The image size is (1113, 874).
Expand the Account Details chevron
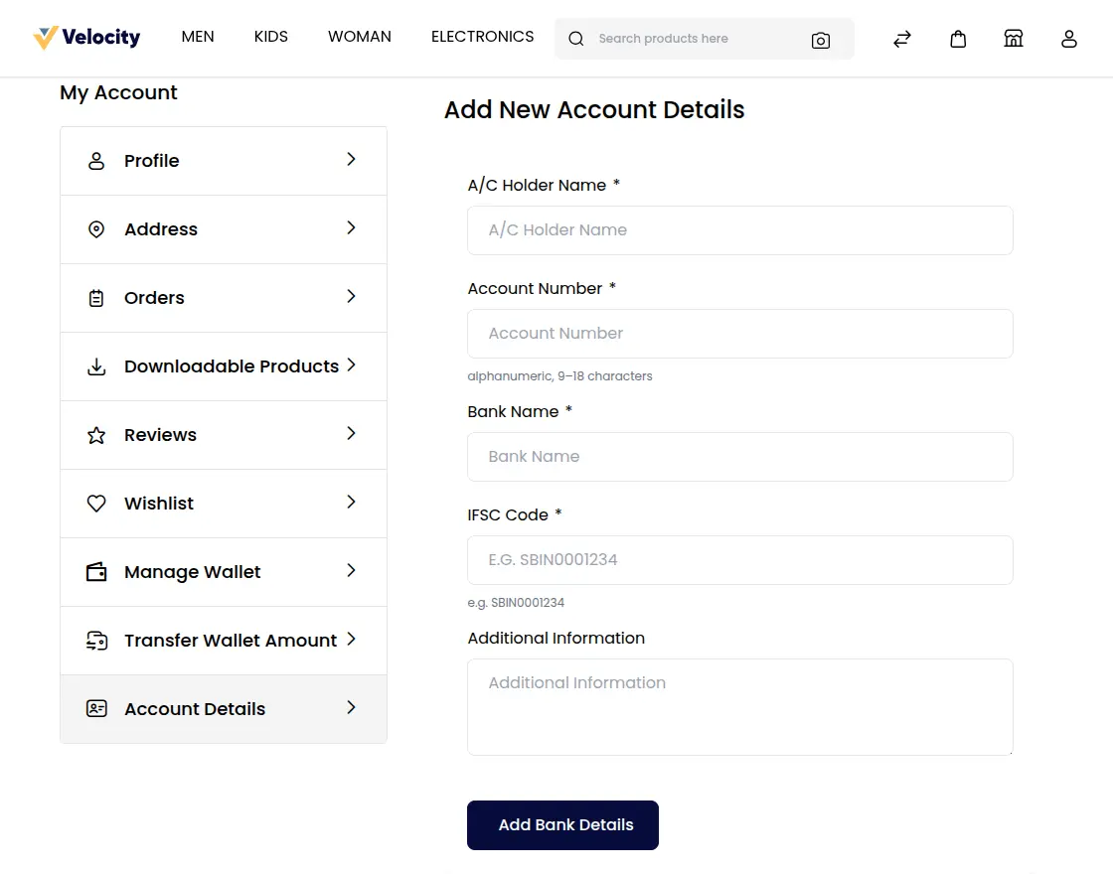(x=351, y=708)
